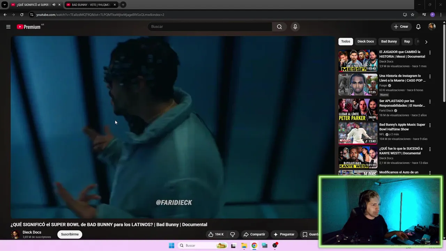
Task: Show more filter chips with right arrow
Action: (426, 42)
